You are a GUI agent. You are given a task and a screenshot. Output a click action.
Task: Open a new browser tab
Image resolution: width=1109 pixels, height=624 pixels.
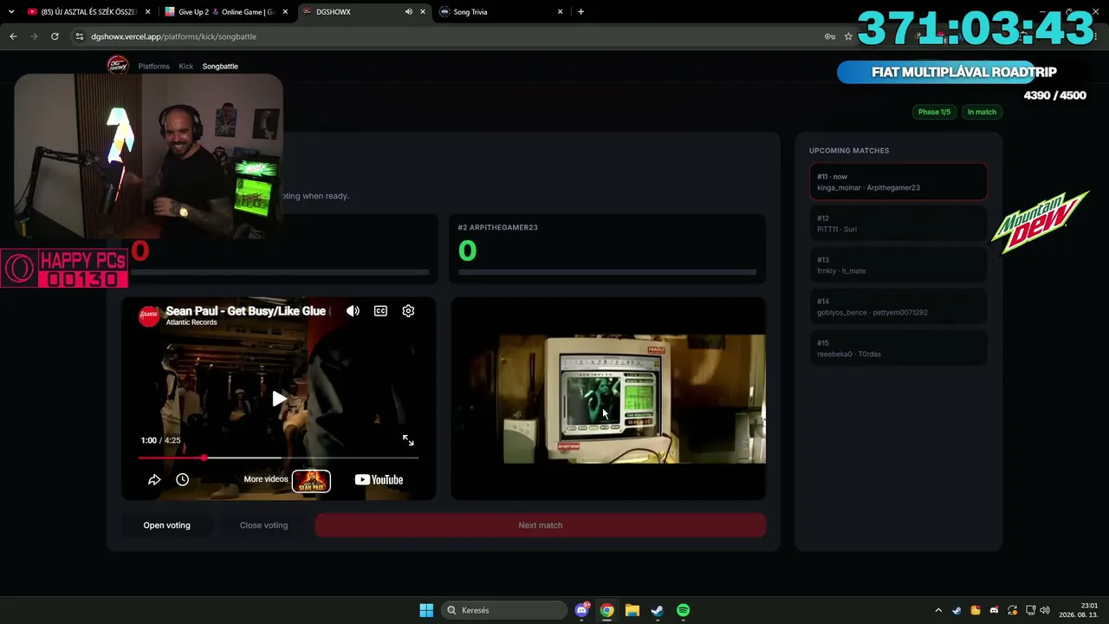pyautogui.click(x=580, y=12)
